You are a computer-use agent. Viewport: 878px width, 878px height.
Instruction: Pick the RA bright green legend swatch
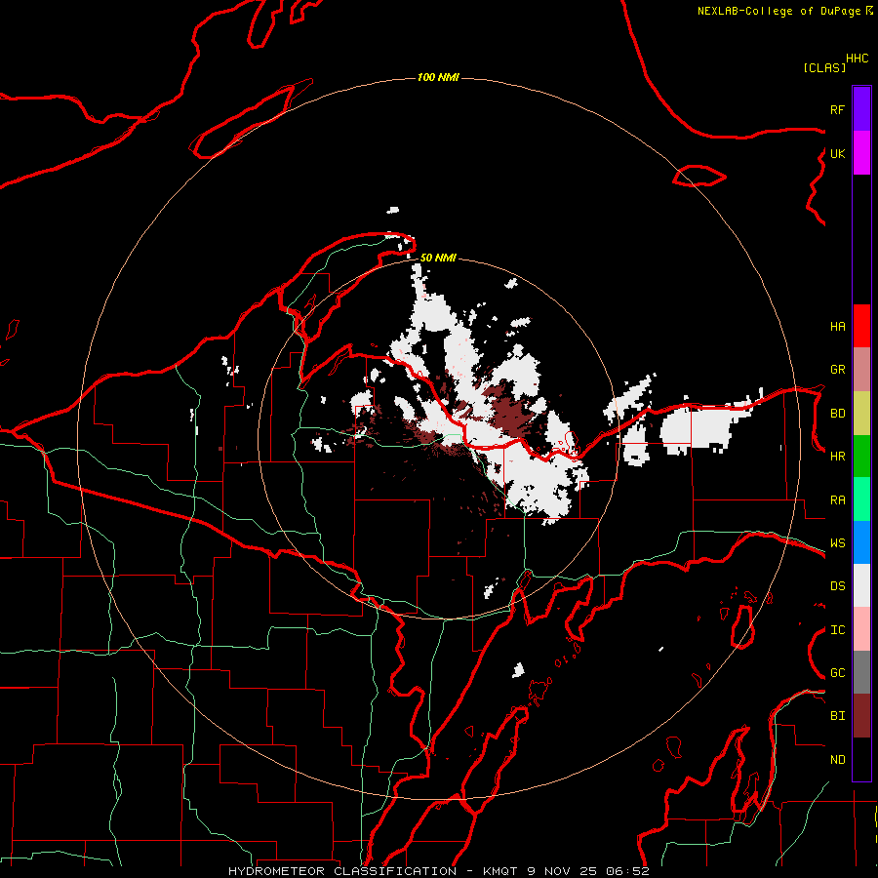(861, 499)
